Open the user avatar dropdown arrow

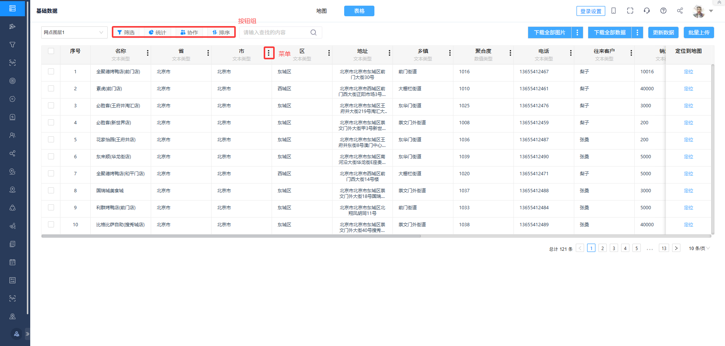click(711, 11)
